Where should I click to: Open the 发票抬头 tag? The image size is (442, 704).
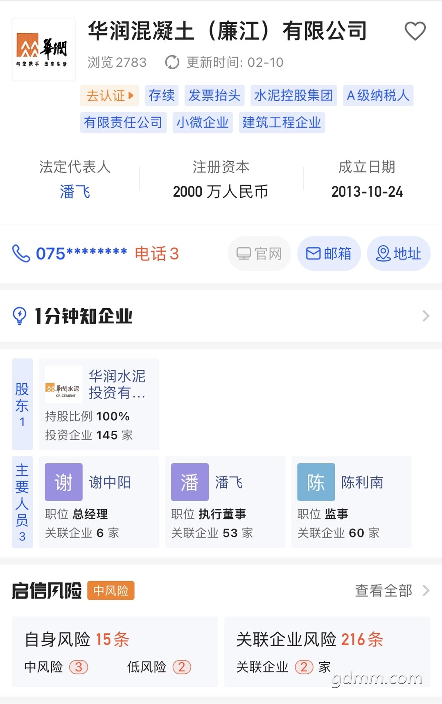coord(214,96)
